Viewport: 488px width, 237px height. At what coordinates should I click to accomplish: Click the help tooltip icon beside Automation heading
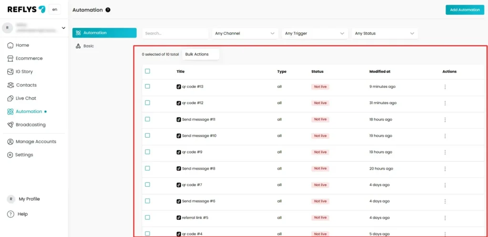108,10
